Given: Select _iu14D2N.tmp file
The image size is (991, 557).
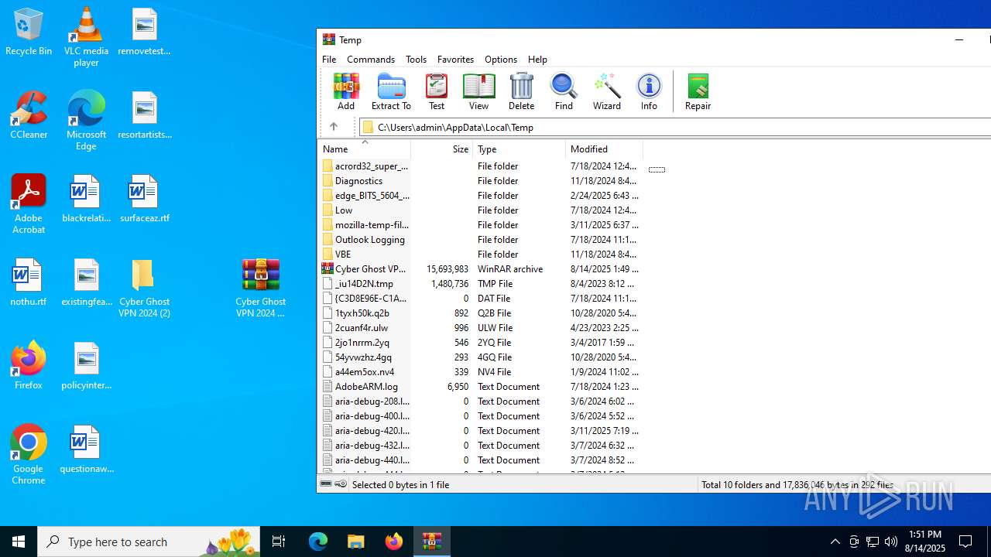Looking at the screenshot, I should pos(480,284).
